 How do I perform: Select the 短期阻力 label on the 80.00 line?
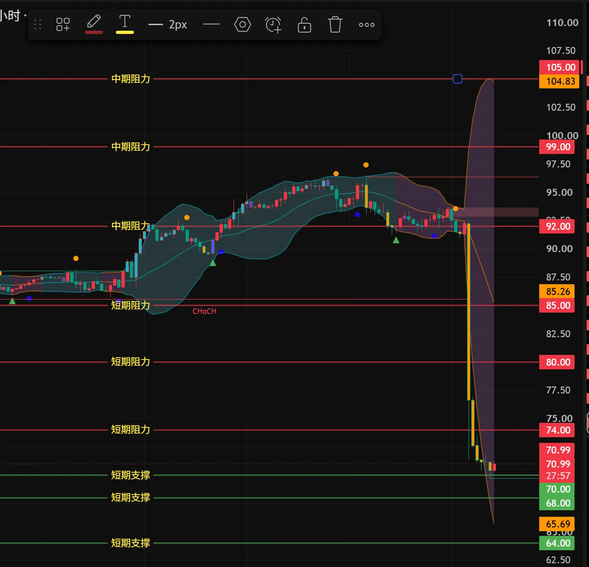click(131, 362)
